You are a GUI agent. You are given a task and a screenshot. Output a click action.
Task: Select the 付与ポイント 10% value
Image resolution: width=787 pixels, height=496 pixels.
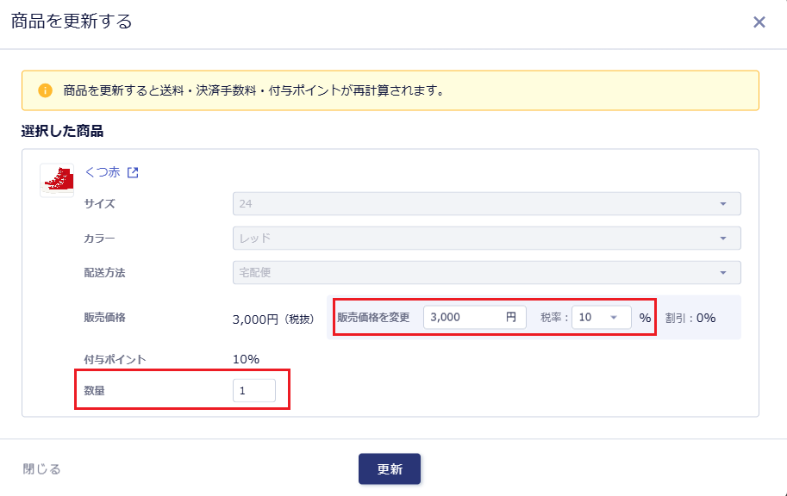tap(246, 359)
